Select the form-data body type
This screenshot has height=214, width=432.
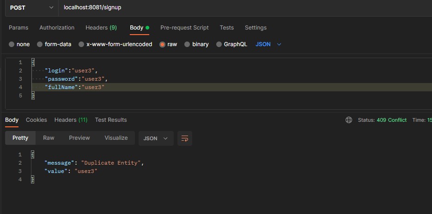click(54, 44)
